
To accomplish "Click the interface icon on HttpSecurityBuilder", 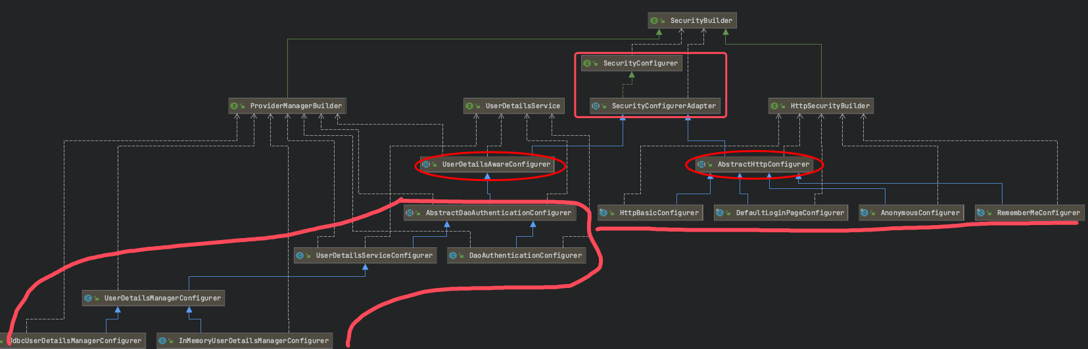I will pos(774,106).
